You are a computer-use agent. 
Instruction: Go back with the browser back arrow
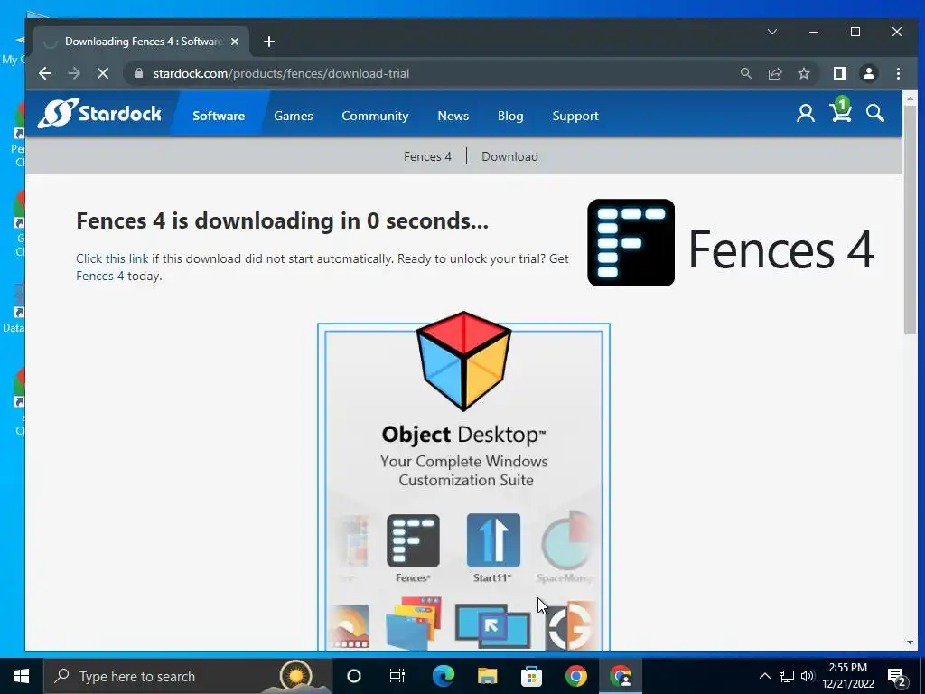[x=45, y=73]
